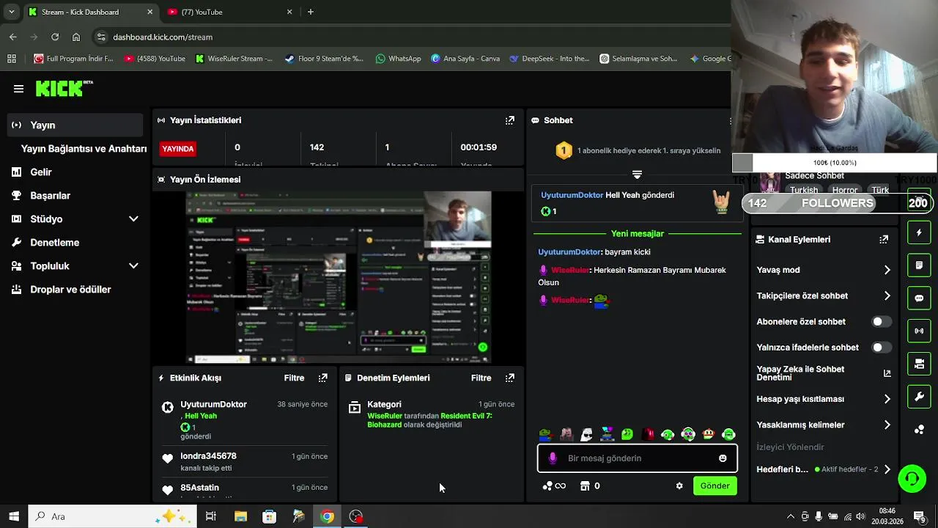Open Chrome tab search dropdown arrow
938x528 pixels.
point(11,12)
